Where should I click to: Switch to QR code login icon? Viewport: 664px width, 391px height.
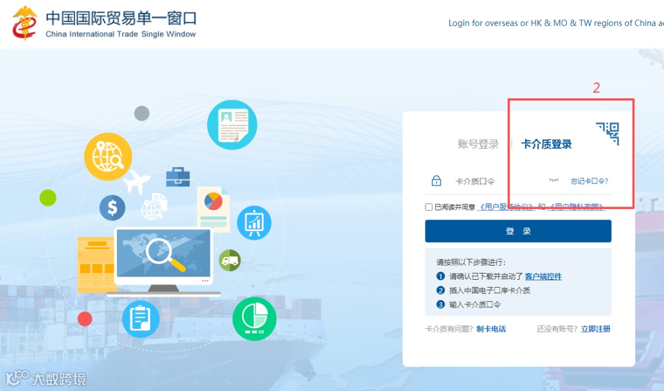pos(607,133)
